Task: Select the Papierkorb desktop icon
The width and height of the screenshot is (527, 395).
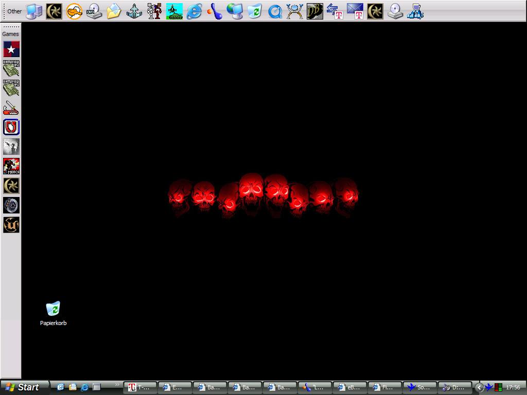Action: click(x=53, y=313)
